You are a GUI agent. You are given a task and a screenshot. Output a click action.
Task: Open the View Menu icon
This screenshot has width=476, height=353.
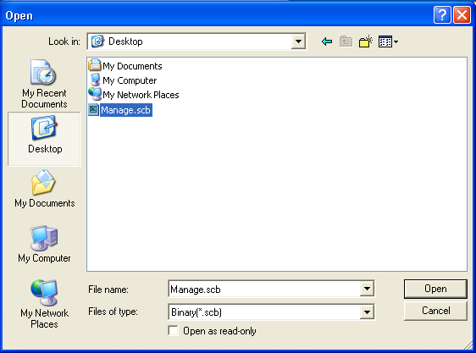(x=388, y=41)
